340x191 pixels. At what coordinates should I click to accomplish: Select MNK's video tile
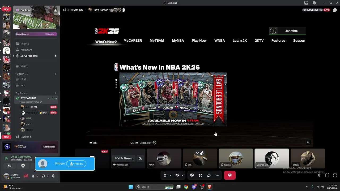[x=164, y=158]
